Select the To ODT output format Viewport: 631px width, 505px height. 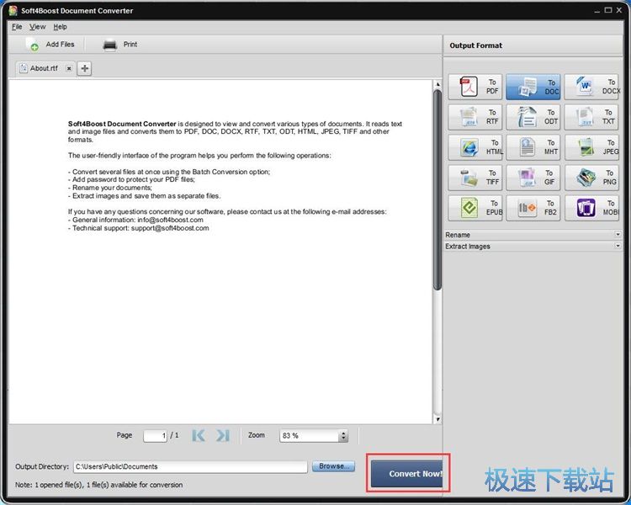533,117
